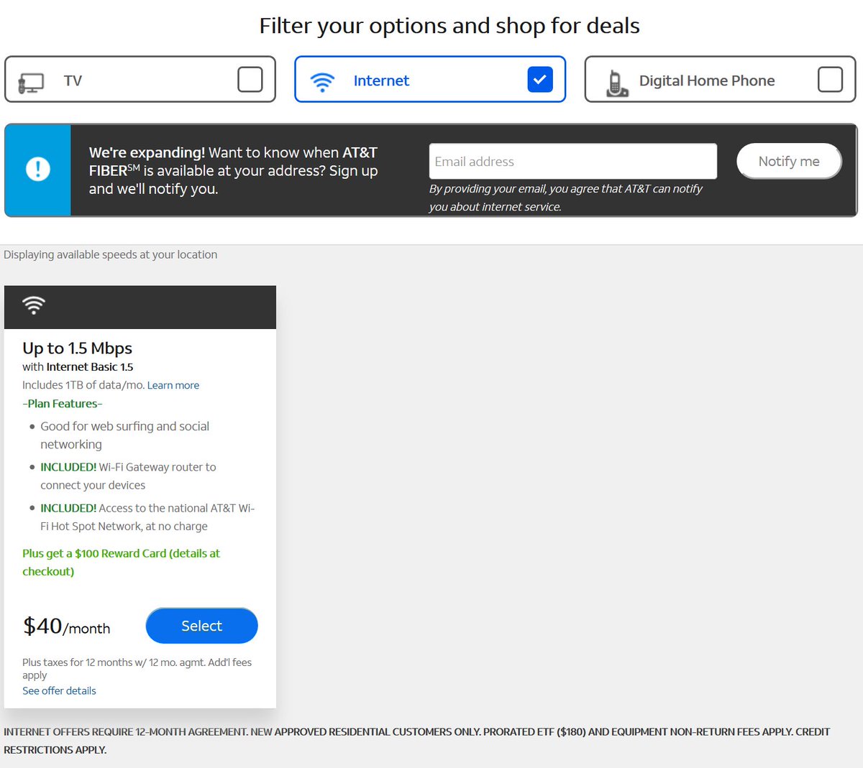Viewport: 863px width, 768px height.
Task: Click the 'We're expanding!' banner message
Action: point(233,171)
